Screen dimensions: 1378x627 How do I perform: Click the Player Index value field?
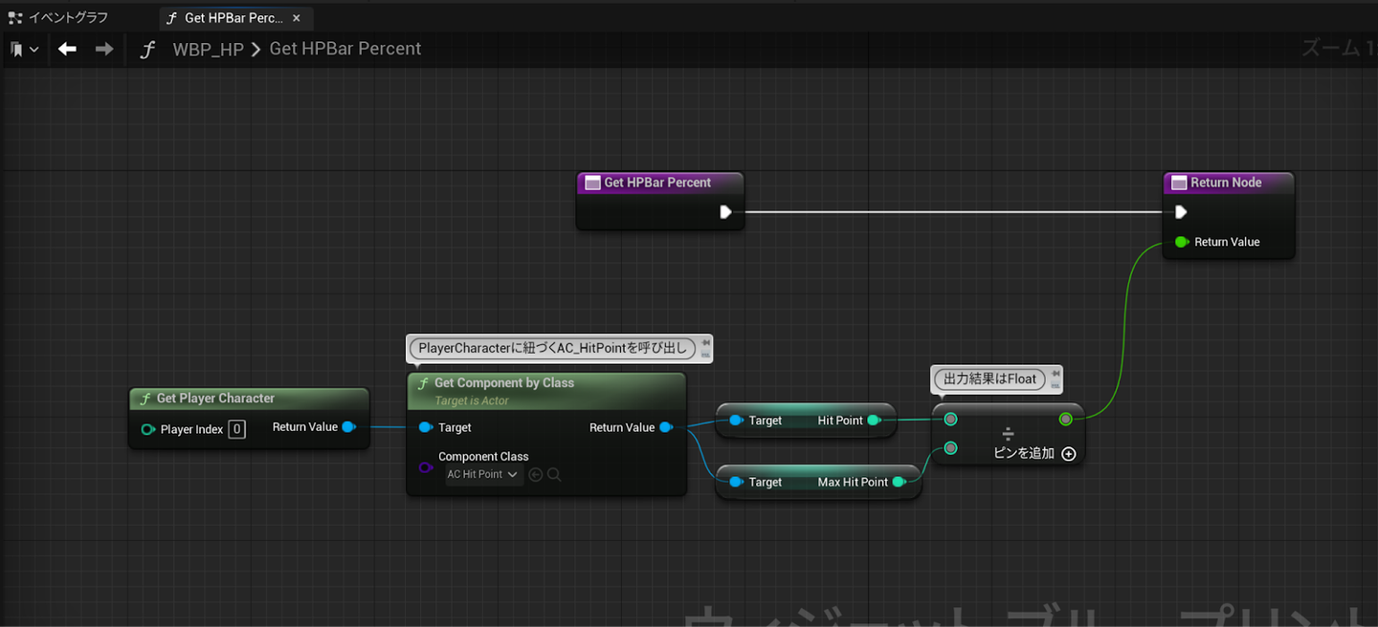[x=236, y=429]
